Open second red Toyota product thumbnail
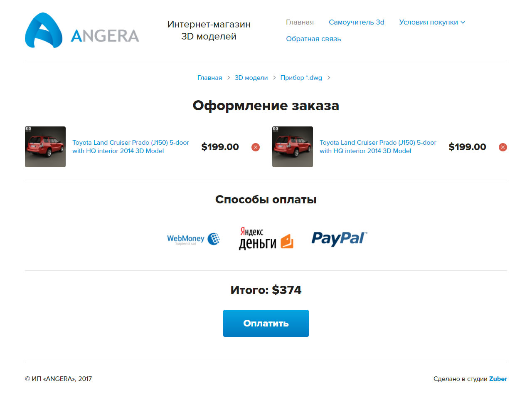Screen dimensions: 532x408 (293, 147)
